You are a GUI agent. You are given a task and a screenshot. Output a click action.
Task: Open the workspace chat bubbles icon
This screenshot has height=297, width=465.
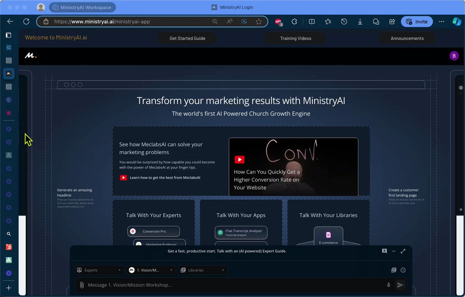pos(376,21)
